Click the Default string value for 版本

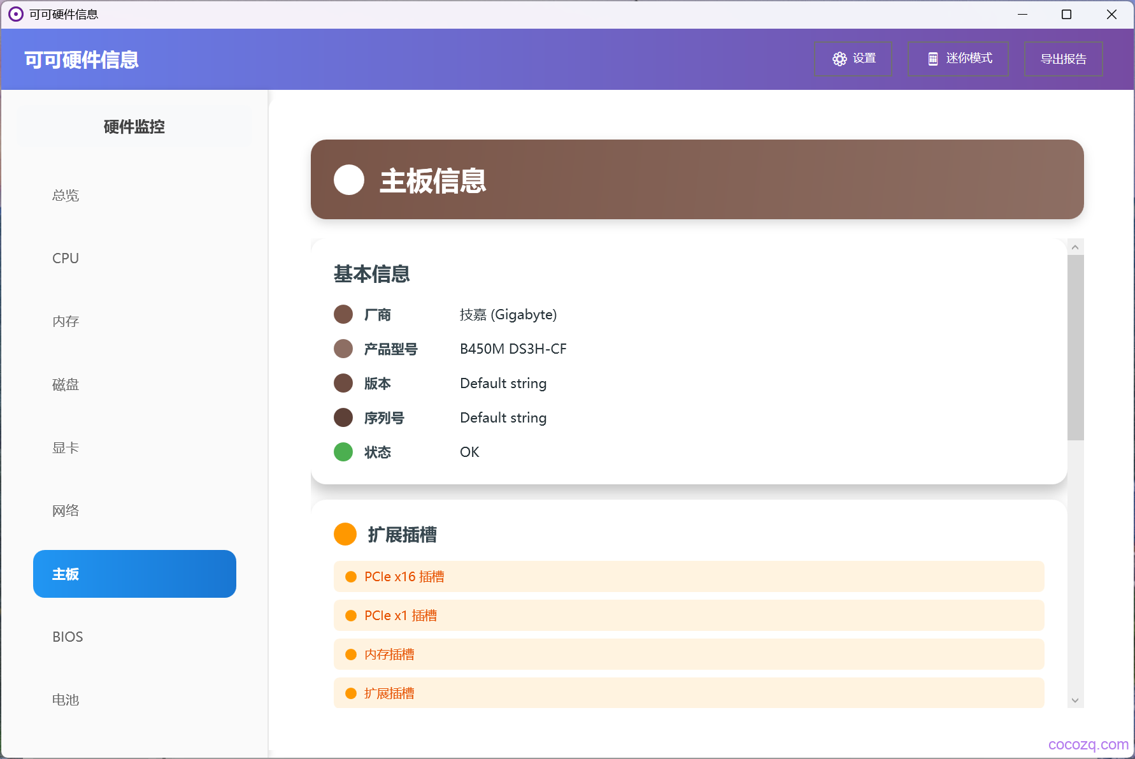[x=503, y=384]
